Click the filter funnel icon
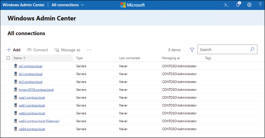 (192, 50)
